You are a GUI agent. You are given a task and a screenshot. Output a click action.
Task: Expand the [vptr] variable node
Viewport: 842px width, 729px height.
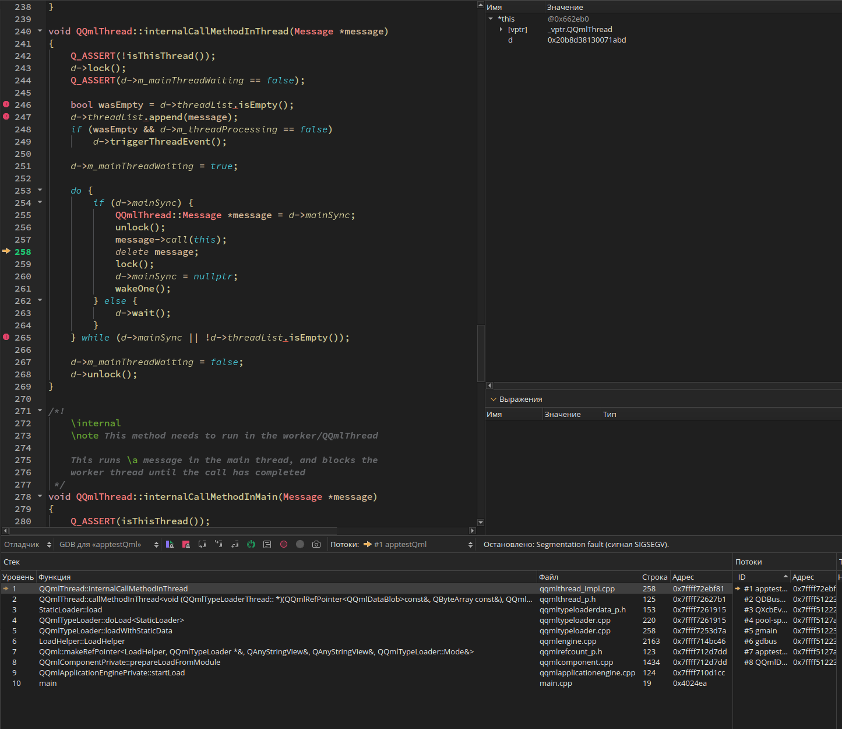coord(501,29)
